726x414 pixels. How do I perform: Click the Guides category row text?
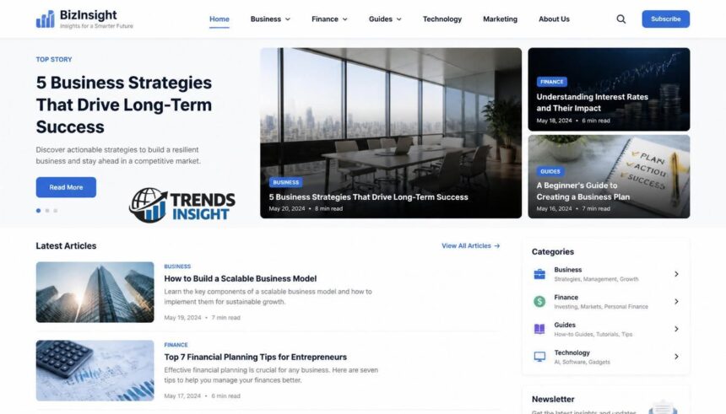(x=593, y=329)
